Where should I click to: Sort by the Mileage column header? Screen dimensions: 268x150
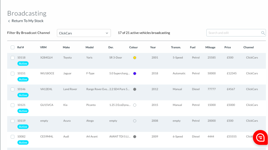[x=210, y=48]
